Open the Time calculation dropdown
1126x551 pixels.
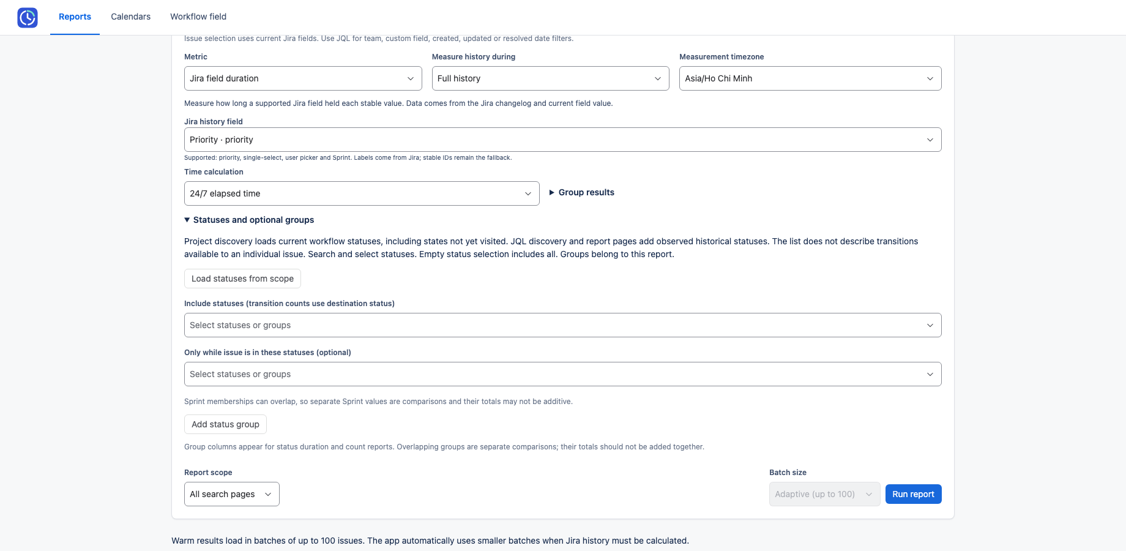point(362,193)
